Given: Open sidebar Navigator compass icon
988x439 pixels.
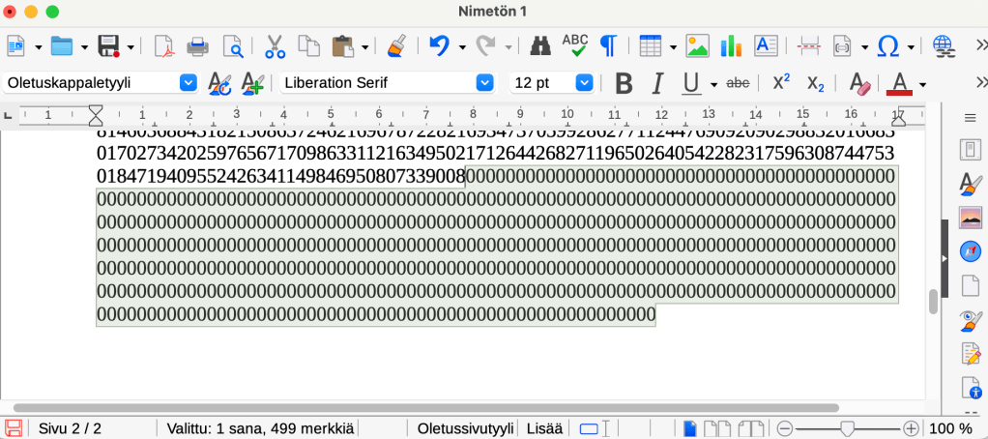Looking at the screenshot, I should pyautogui.click(x=970, y=251).
